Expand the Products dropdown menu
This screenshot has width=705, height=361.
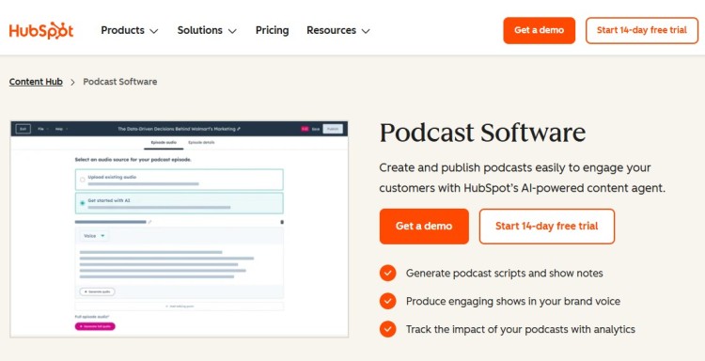[x=130, y=31]
